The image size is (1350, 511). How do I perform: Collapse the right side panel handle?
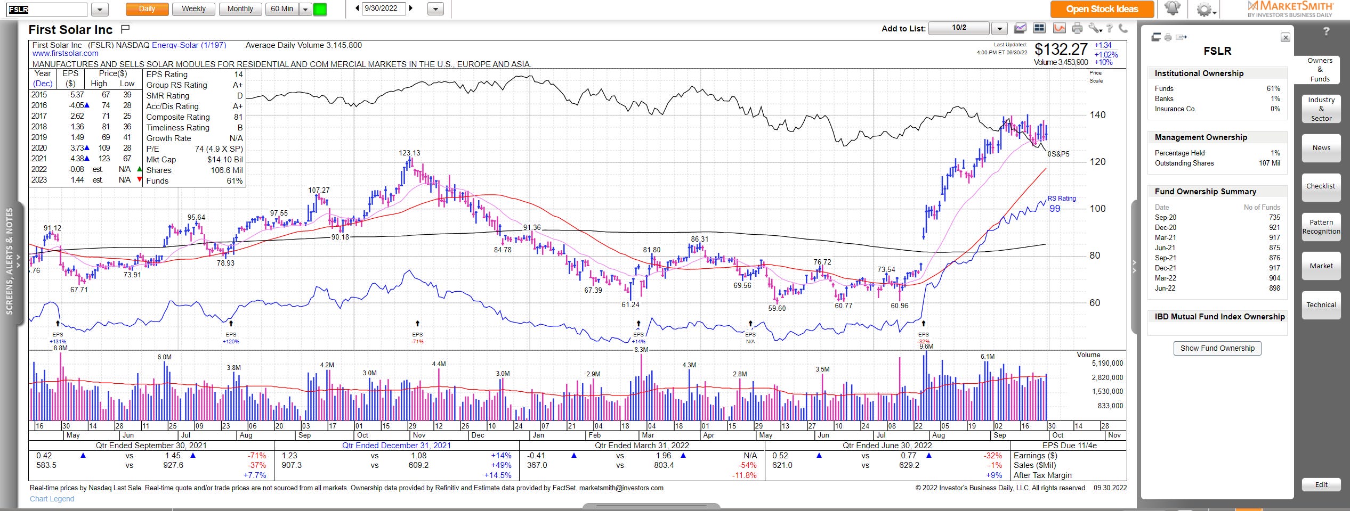coord(1134,266)
